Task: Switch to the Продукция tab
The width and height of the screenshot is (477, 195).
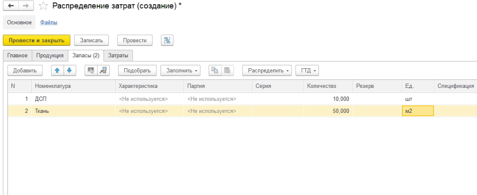Action: click(50, 56)
